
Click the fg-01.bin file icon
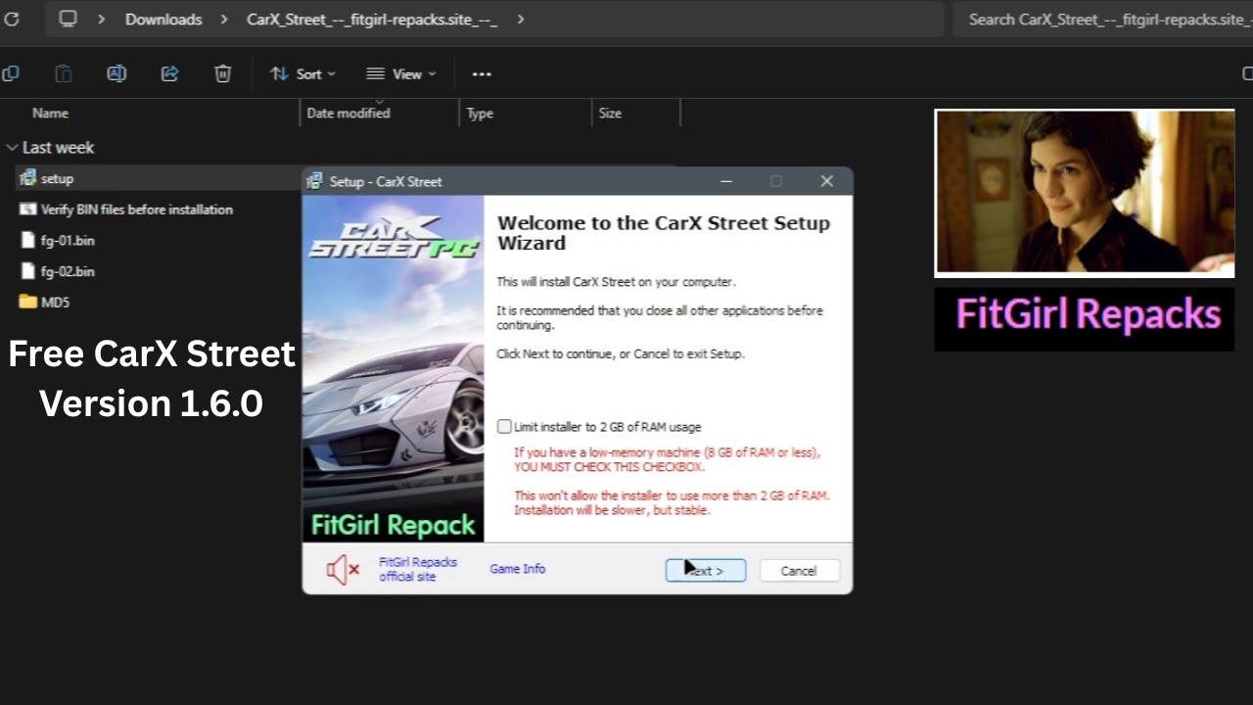point(28,240)
